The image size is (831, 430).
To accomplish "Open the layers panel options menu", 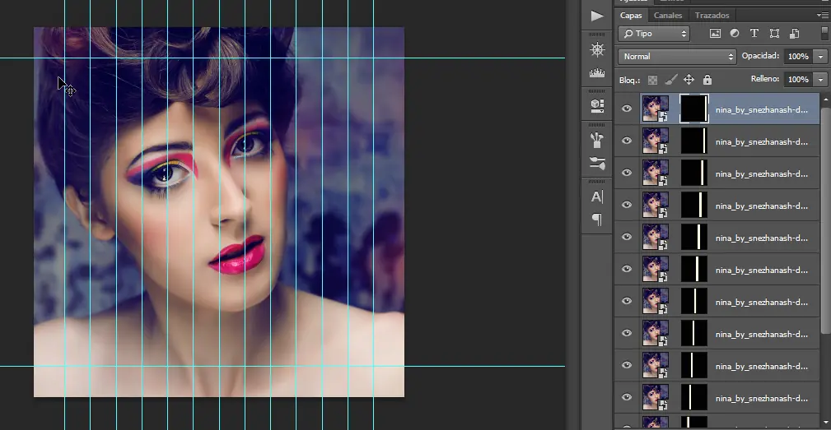I will coord(822,16).
